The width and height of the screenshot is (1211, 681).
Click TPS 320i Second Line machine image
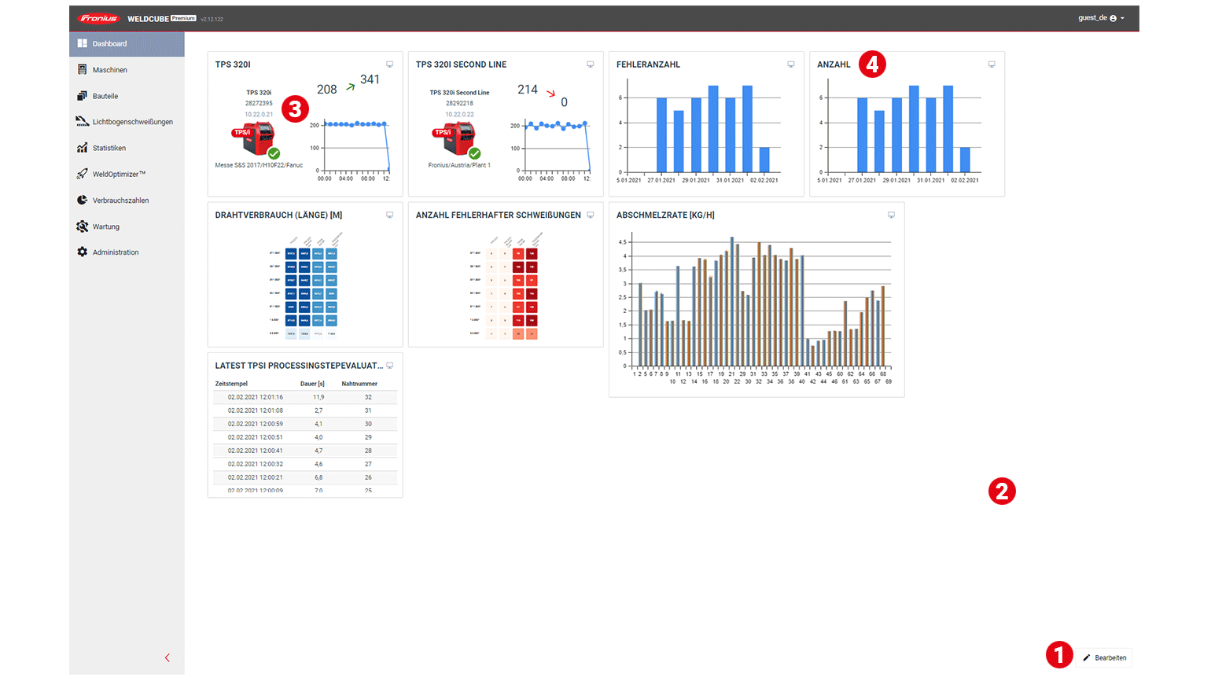coord(455,140)
